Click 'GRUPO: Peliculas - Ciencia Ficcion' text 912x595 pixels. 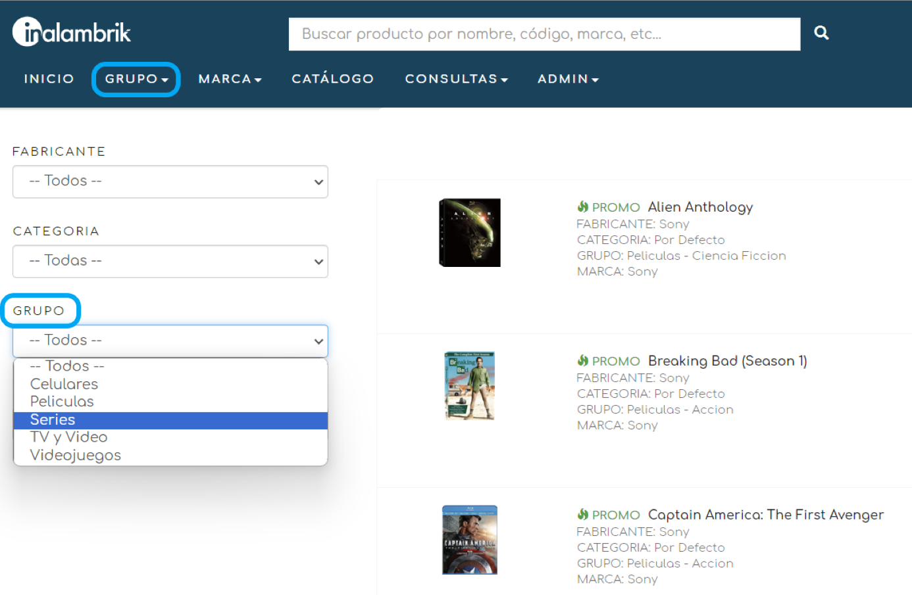pos(681,256)
